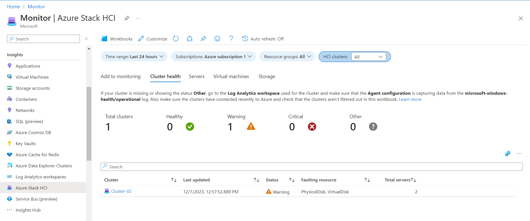Open the HCI clusters All combo box

(369, 56)
